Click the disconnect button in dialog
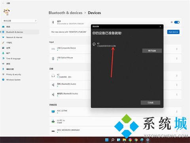 click(x=152, y=51)
